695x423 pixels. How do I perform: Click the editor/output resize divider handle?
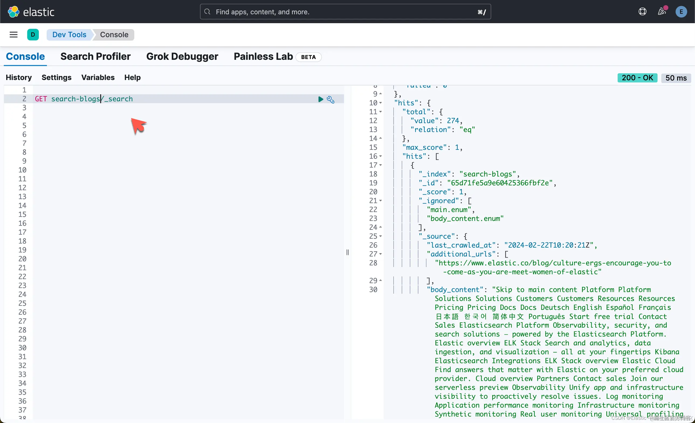click(x=347, y=252)
